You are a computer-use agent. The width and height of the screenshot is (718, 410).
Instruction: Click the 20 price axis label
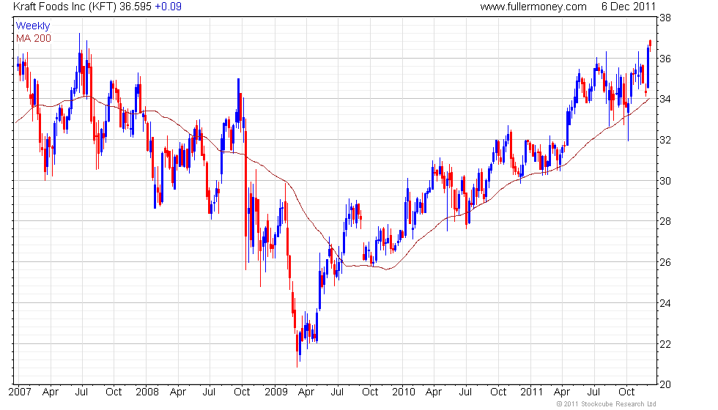pyautogui.click(x=665, y=384)
